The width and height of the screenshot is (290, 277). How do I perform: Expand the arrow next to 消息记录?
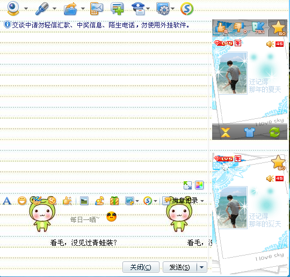tap(202, 201)
